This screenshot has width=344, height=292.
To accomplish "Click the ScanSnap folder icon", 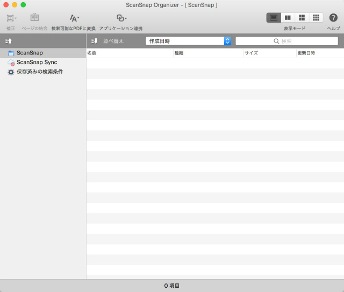I will point(11,53).
